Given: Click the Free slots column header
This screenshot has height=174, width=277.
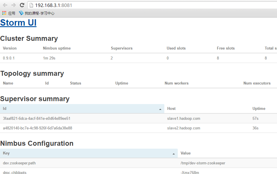Looking at the screenshot, I should click(226, 48).
